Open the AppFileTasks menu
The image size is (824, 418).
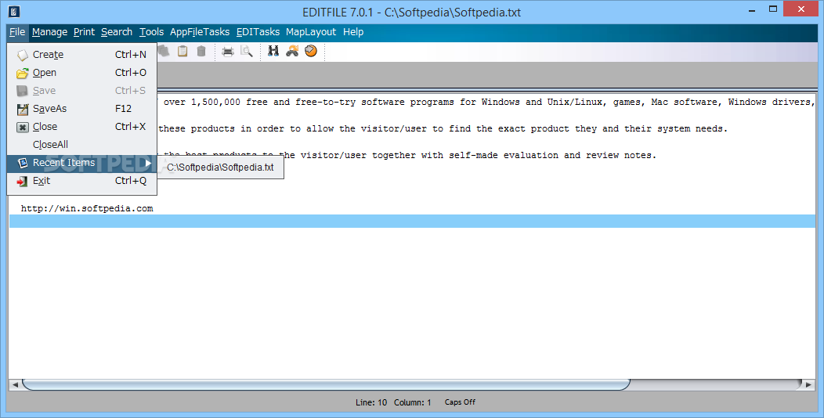pyautogui.click(x=200, y=32)
